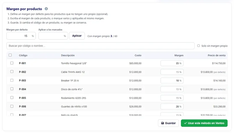Image resolution: width=234 pixels, height=133 pixels.
Task: Click the Margen column header
Action: coord(179,55)
